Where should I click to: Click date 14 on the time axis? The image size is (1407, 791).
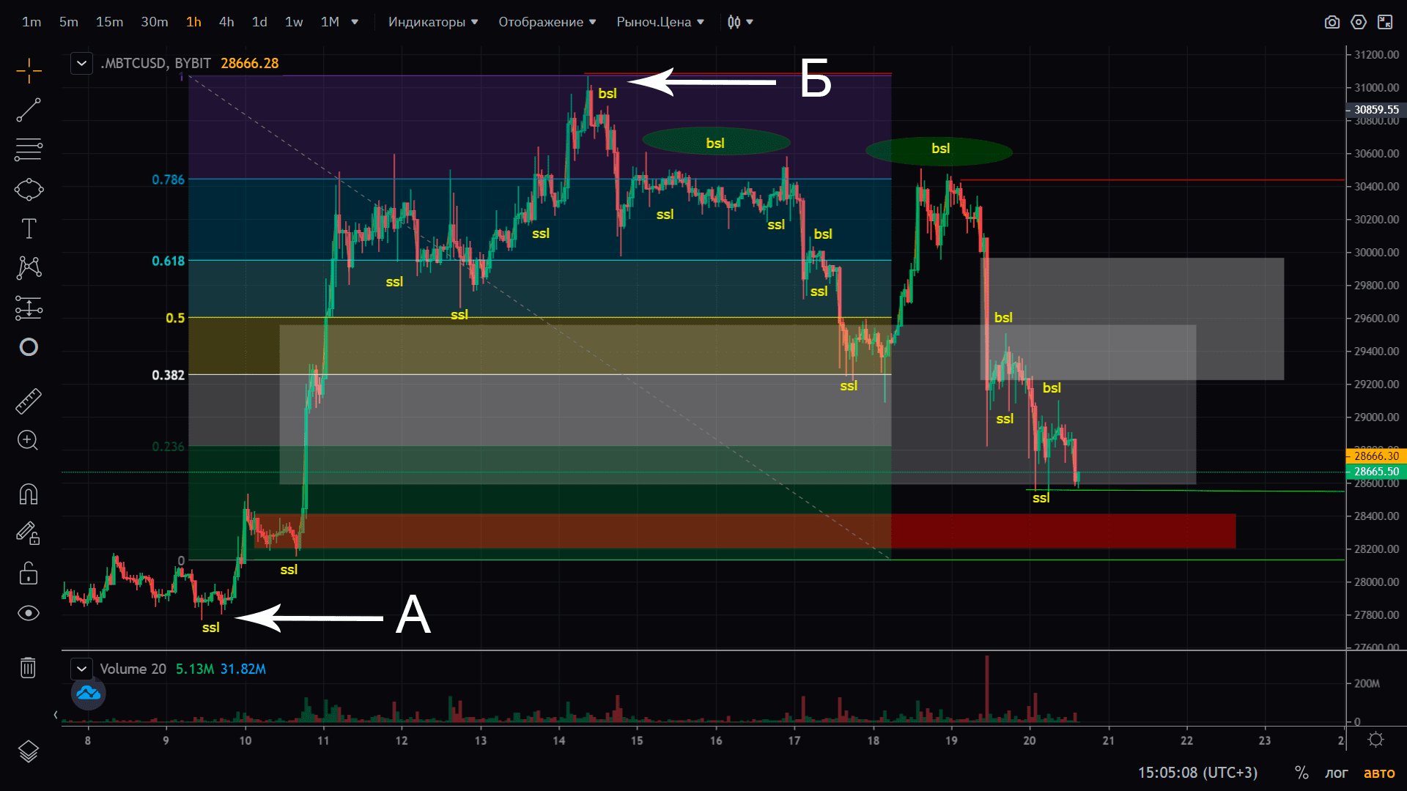coord(558,740)
